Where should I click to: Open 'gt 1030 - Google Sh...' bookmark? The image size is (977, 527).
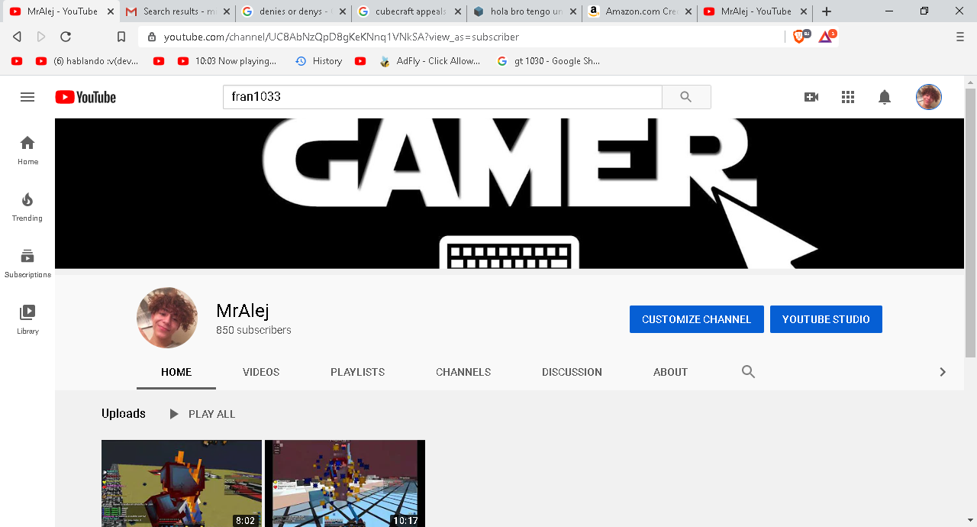click(x=549, y=61)
